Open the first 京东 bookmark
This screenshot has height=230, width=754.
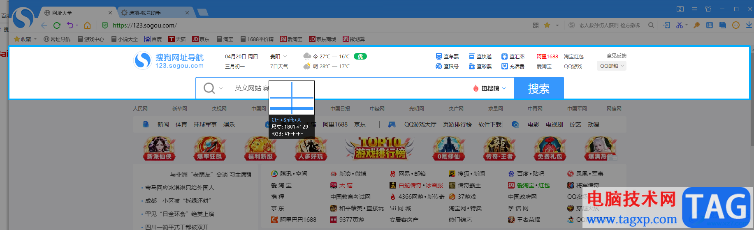pyautogui.click(x=201, y=39)
